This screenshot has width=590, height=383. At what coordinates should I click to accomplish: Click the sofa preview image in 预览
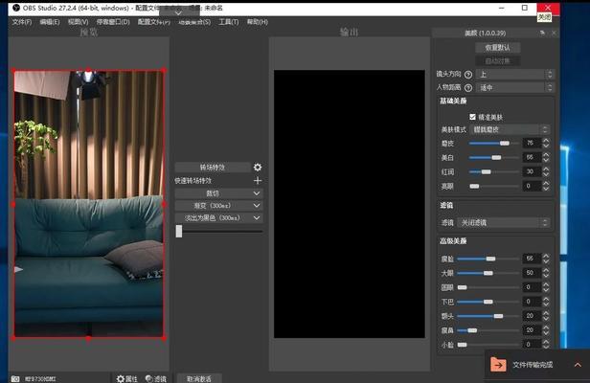click(x=89, y=204)
